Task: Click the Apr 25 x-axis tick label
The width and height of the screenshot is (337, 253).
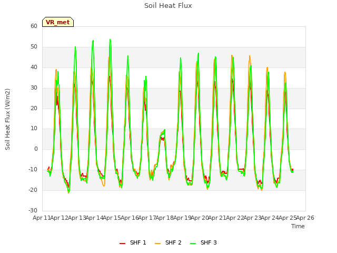Action: 288,218
